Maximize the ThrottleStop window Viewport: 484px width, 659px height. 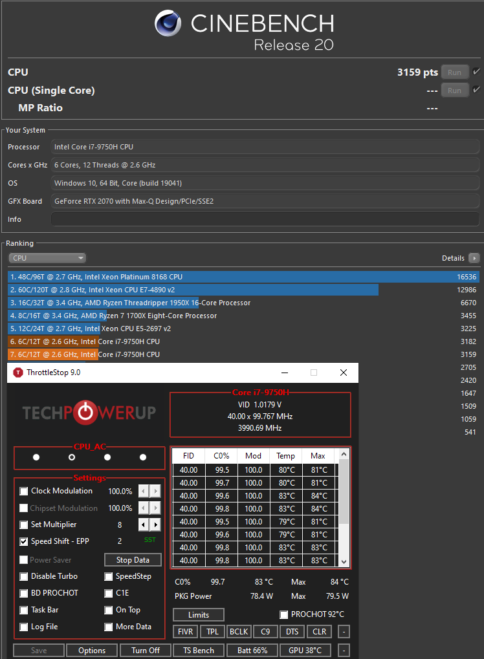[314, 373]
